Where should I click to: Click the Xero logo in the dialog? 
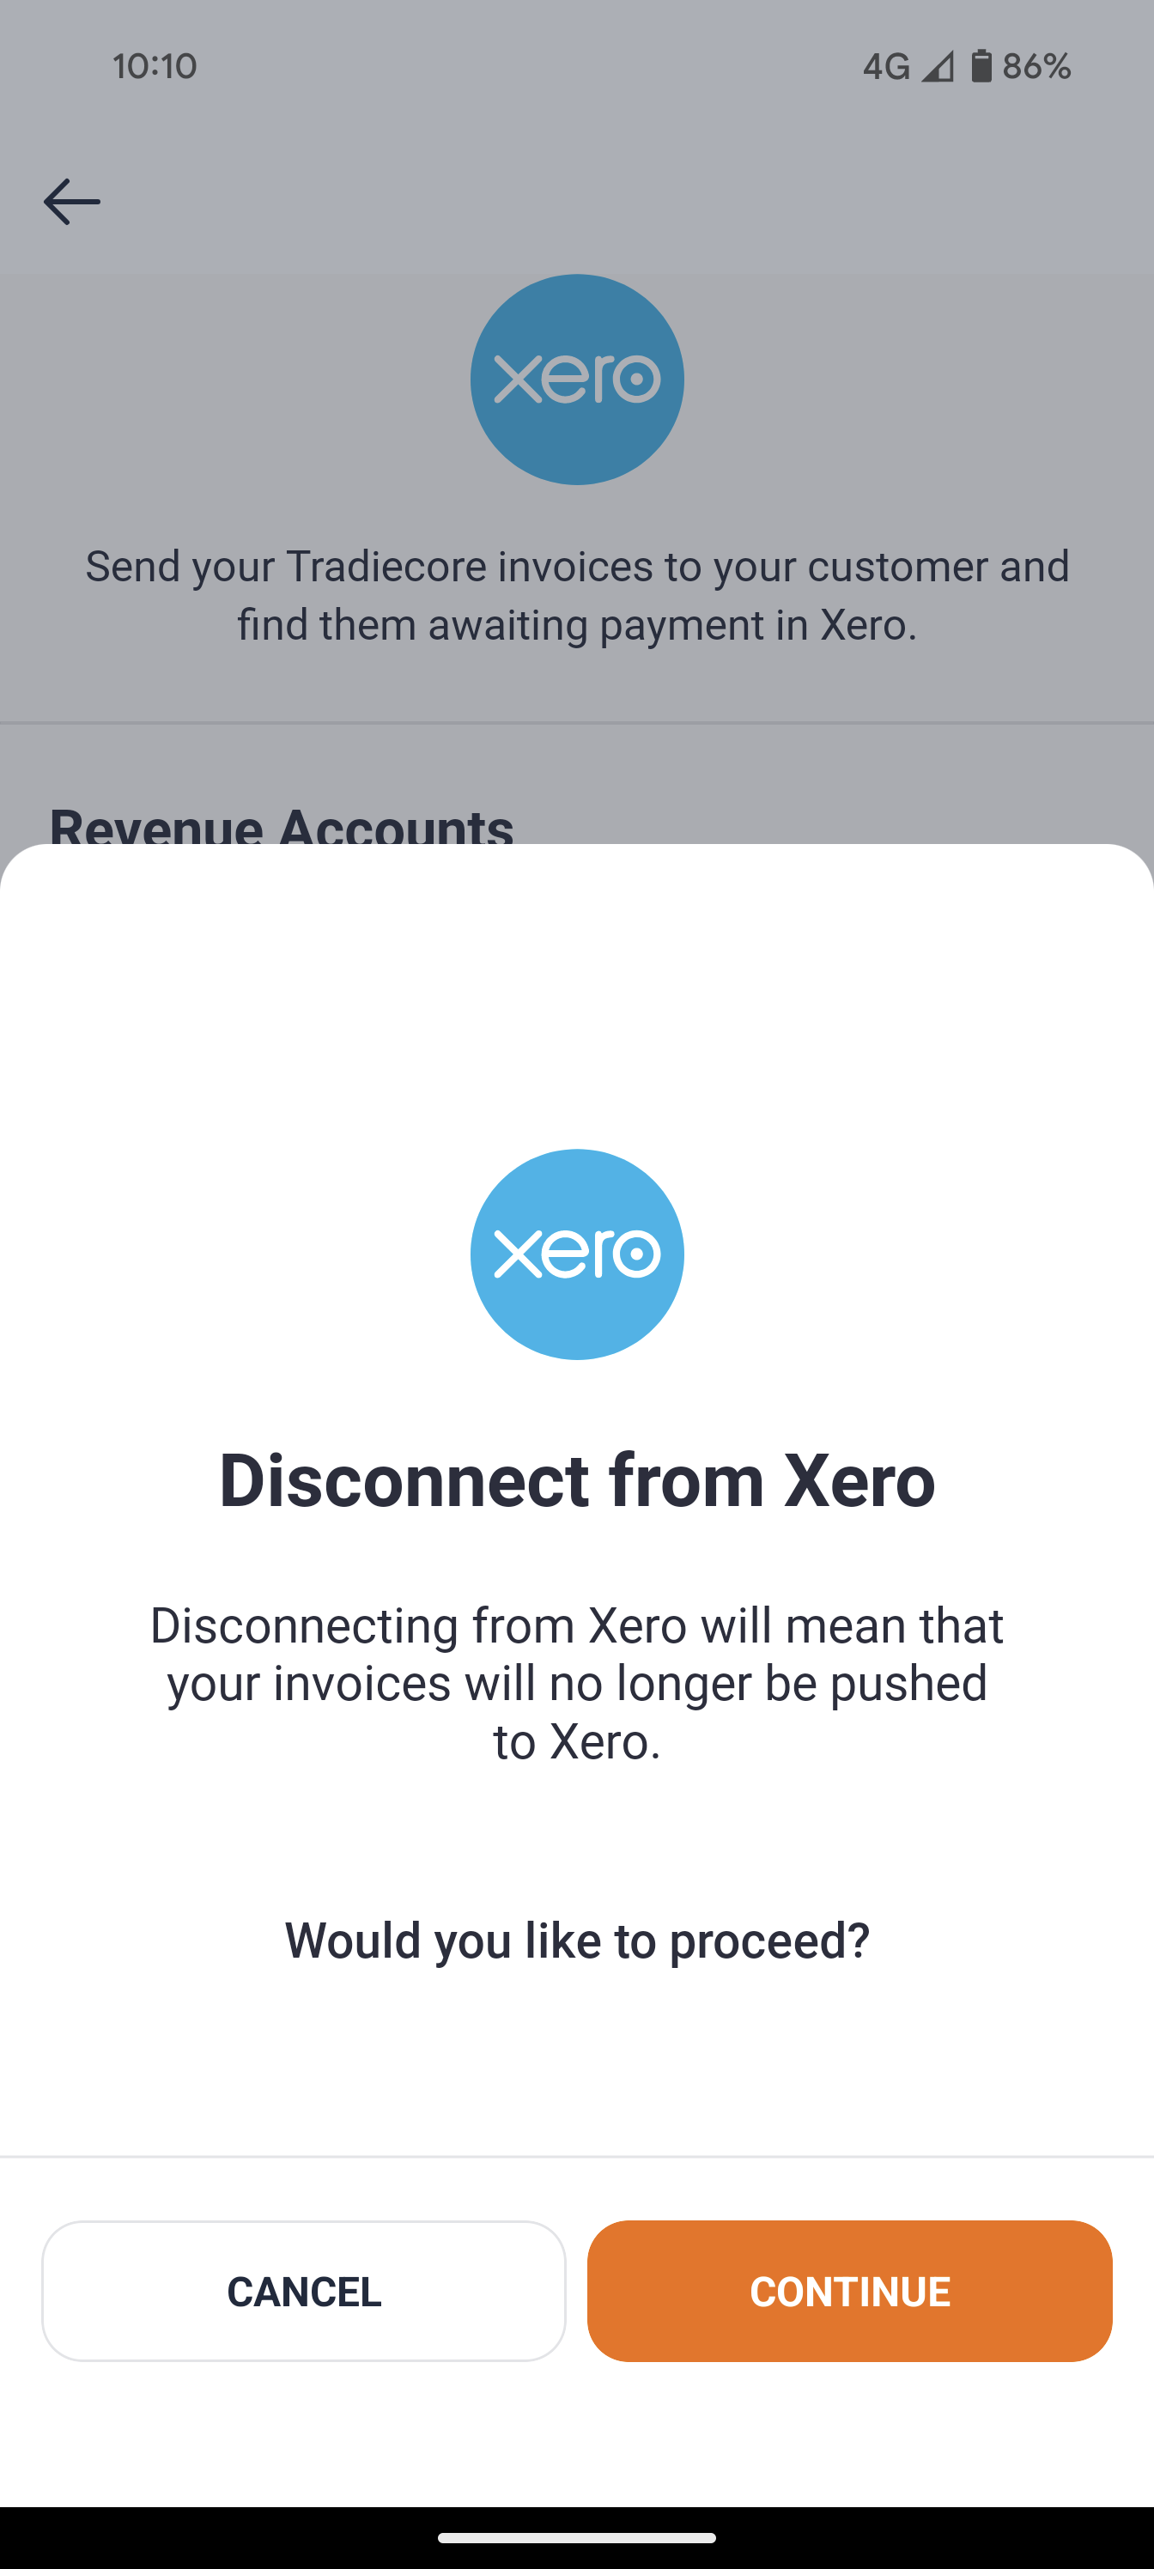pyautogui.click(x=576, y=1254)
